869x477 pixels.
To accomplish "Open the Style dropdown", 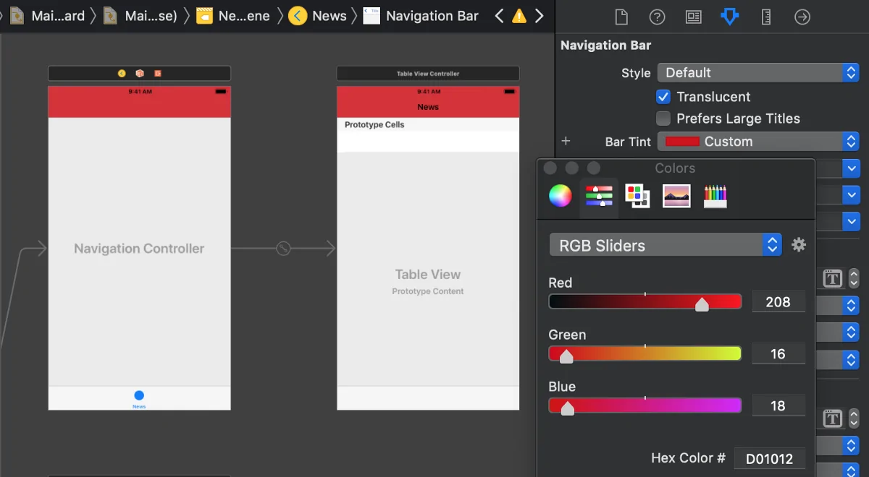I will click(x=757, y=72).
